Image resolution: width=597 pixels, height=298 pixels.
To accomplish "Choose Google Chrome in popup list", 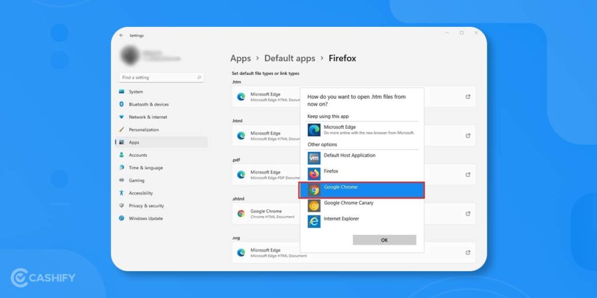I will (361, 190).
